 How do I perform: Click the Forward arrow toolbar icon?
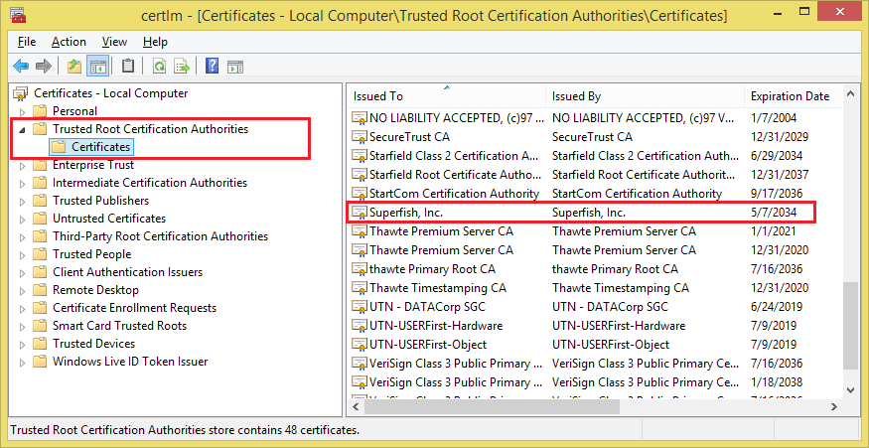tap(44, 67)
